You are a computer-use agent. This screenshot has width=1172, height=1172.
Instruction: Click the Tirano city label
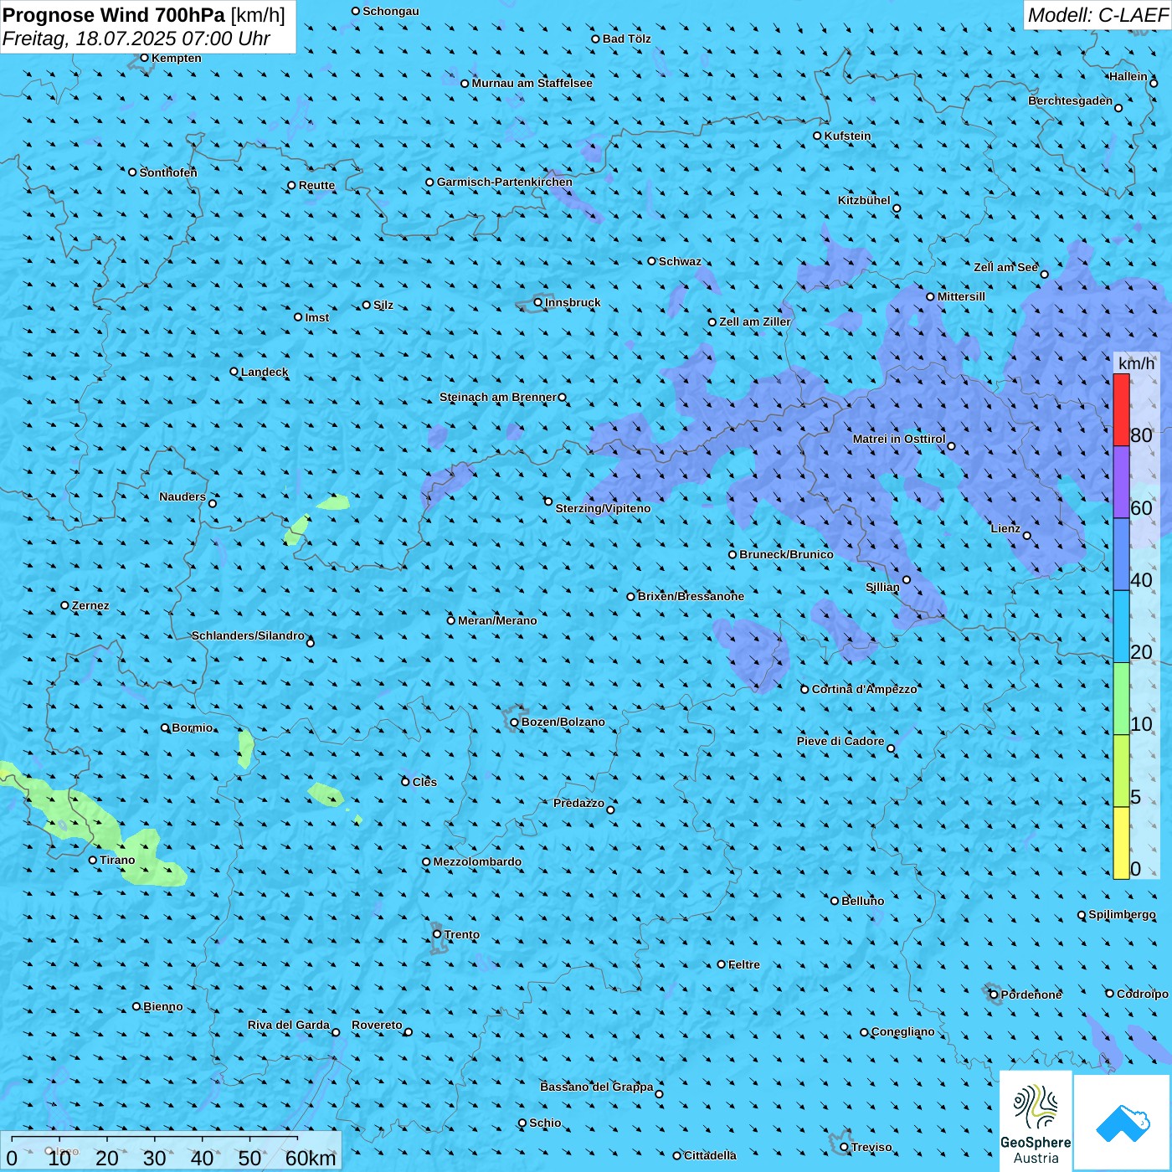click(117, 860)
